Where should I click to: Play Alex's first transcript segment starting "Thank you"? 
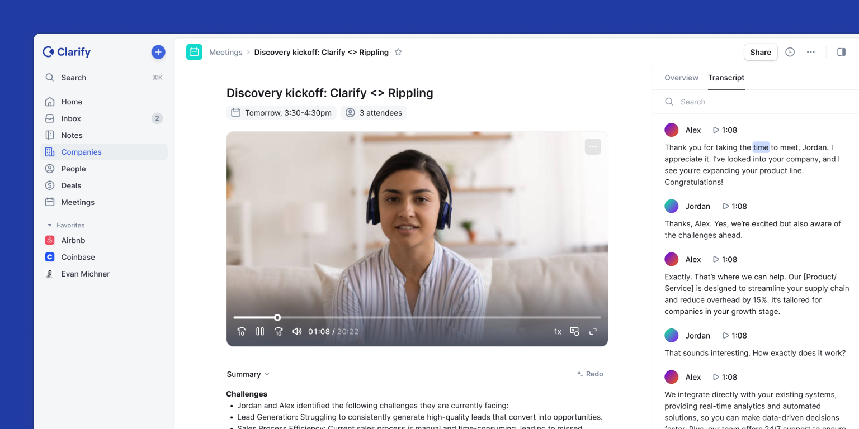click(x=725, y=130)
